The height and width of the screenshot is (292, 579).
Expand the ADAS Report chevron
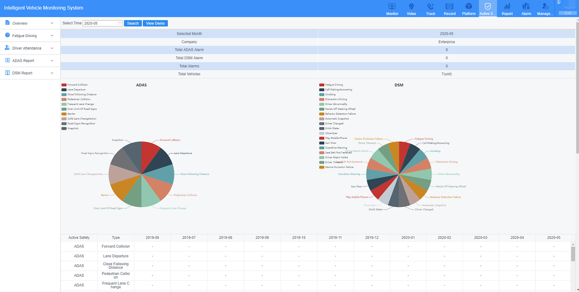click(x=52, y=61)
